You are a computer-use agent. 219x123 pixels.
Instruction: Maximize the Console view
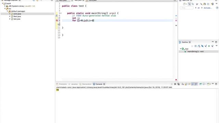click(216, 84)
